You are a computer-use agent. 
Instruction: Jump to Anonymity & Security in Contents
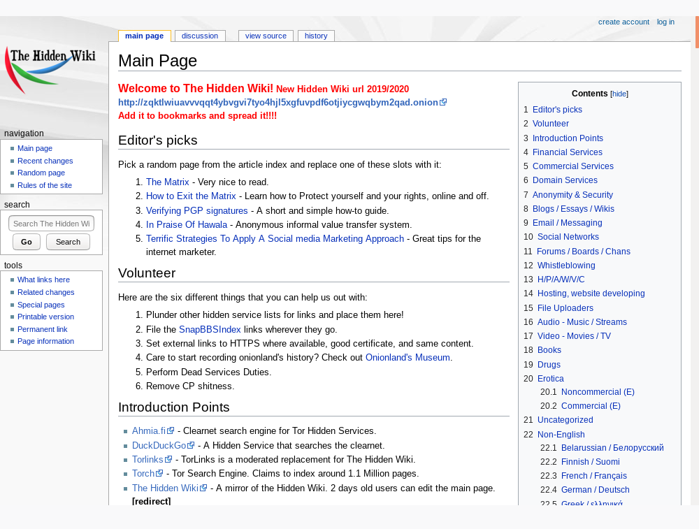pos(572,194)
